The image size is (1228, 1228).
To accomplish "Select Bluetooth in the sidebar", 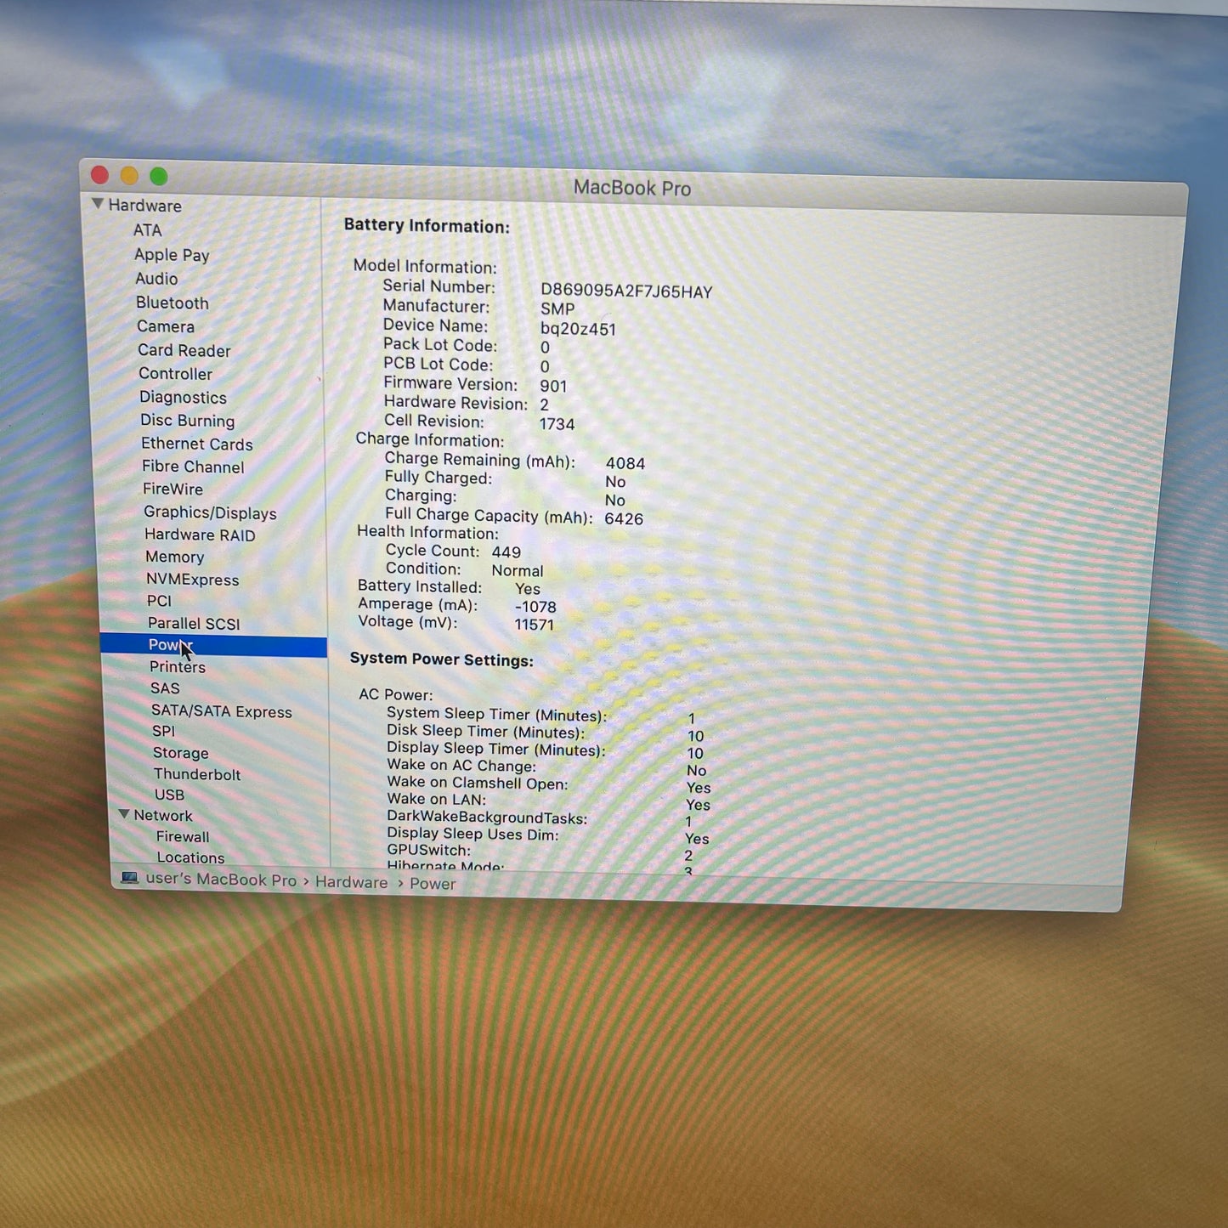I will (x=172, y=303).
